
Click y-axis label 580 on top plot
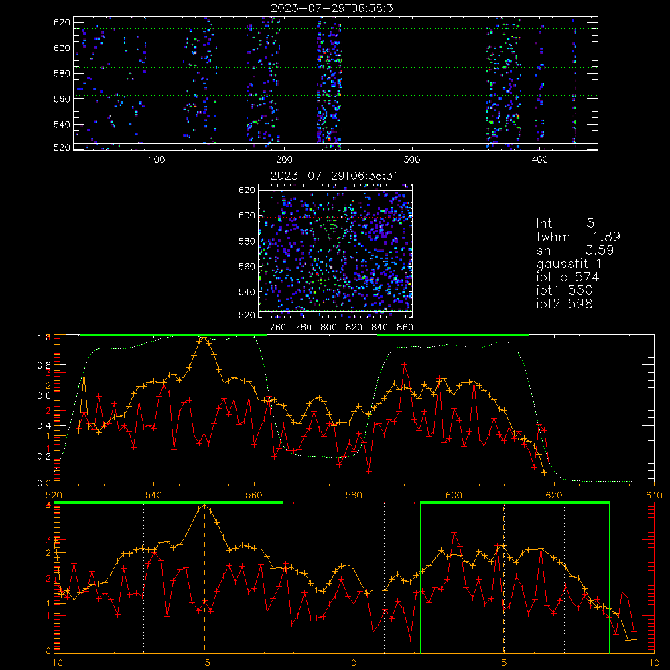click(62, 74)
